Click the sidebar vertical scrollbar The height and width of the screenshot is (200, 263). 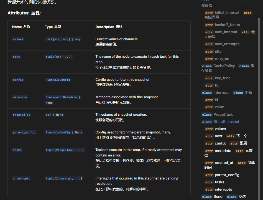click(x=259, y=83)
